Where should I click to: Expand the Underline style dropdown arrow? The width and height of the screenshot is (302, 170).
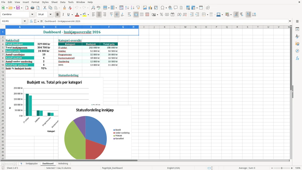pyautogui.click(x=72, y=15)
